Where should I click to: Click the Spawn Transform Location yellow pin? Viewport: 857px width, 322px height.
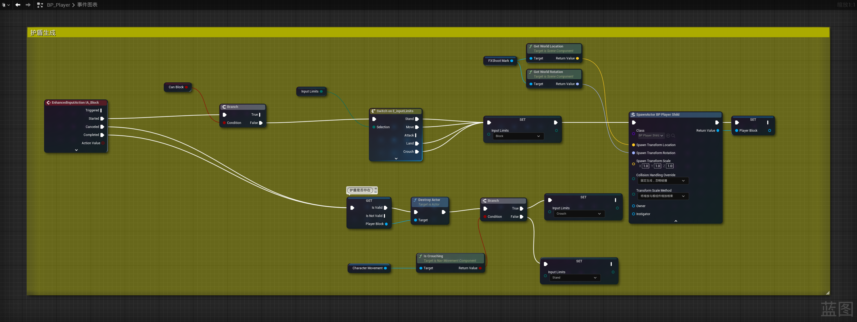(633, 145)
